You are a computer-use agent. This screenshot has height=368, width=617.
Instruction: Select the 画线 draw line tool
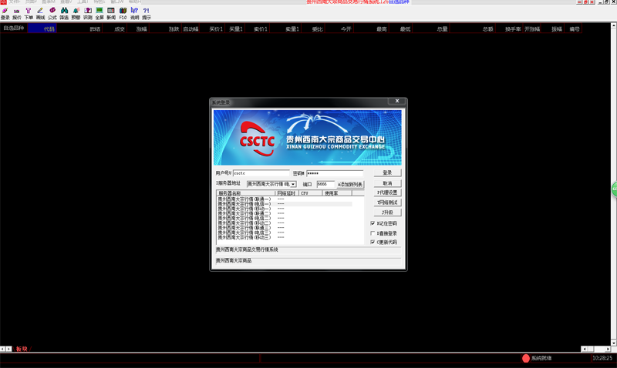[40, 13]
